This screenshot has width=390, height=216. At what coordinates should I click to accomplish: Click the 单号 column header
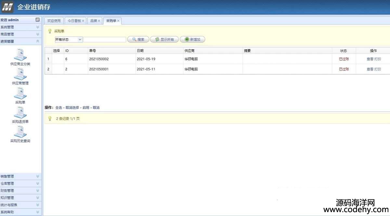[x=111, y=51]
